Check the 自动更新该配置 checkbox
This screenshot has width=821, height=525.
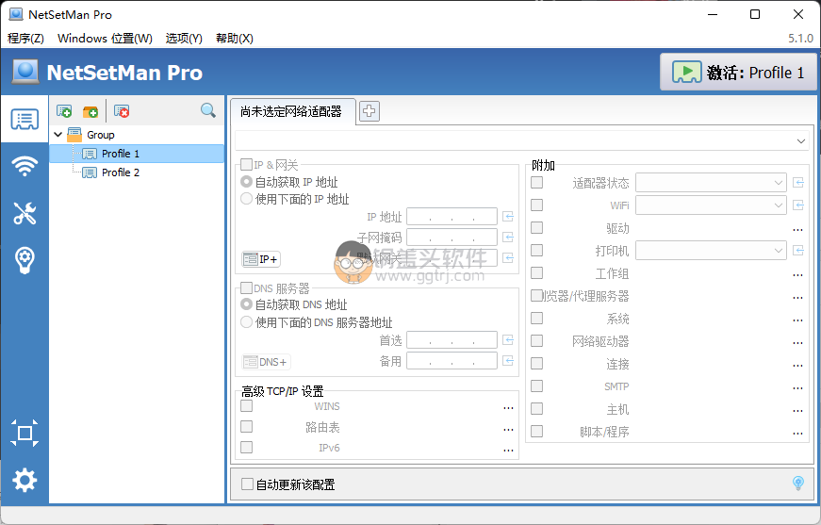click(x=247, y=484)
